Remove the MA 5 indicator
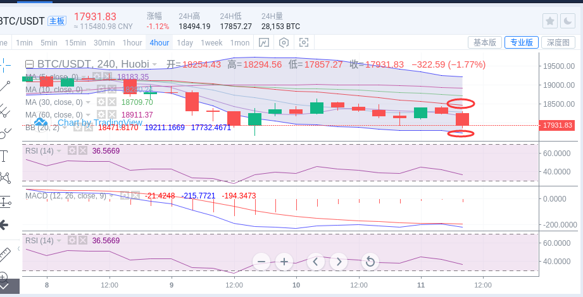This screenshot has height=297, width=583. click(107, 77)
